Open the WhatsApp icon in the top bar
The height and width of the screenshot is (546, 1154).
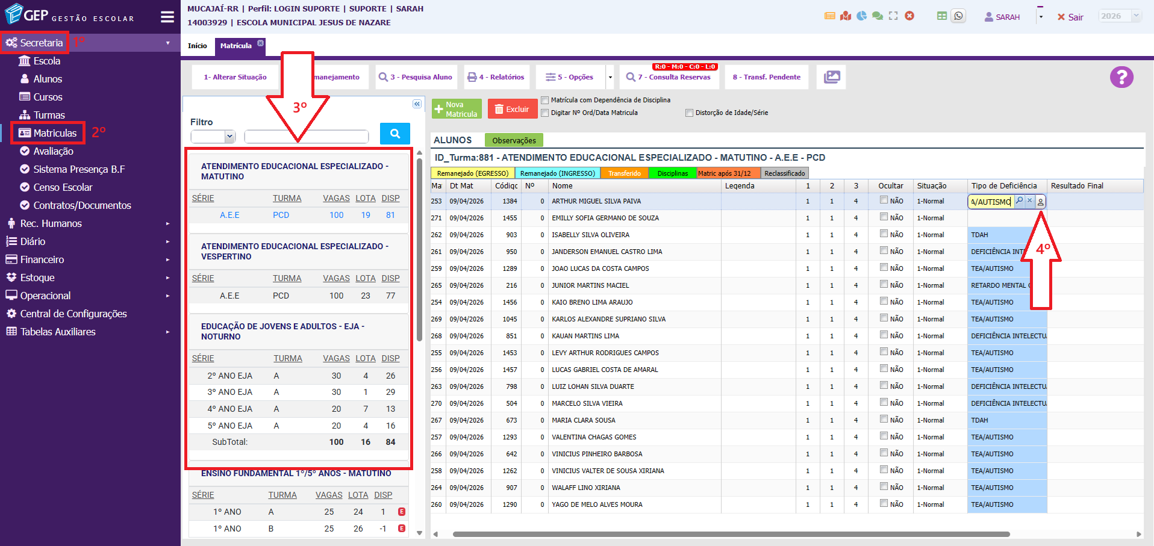958,16
